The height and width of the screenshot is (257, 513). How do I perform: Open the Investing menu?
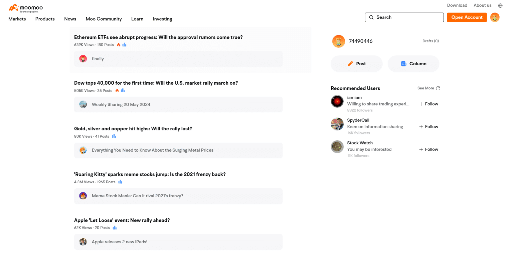tap(162, 19)
